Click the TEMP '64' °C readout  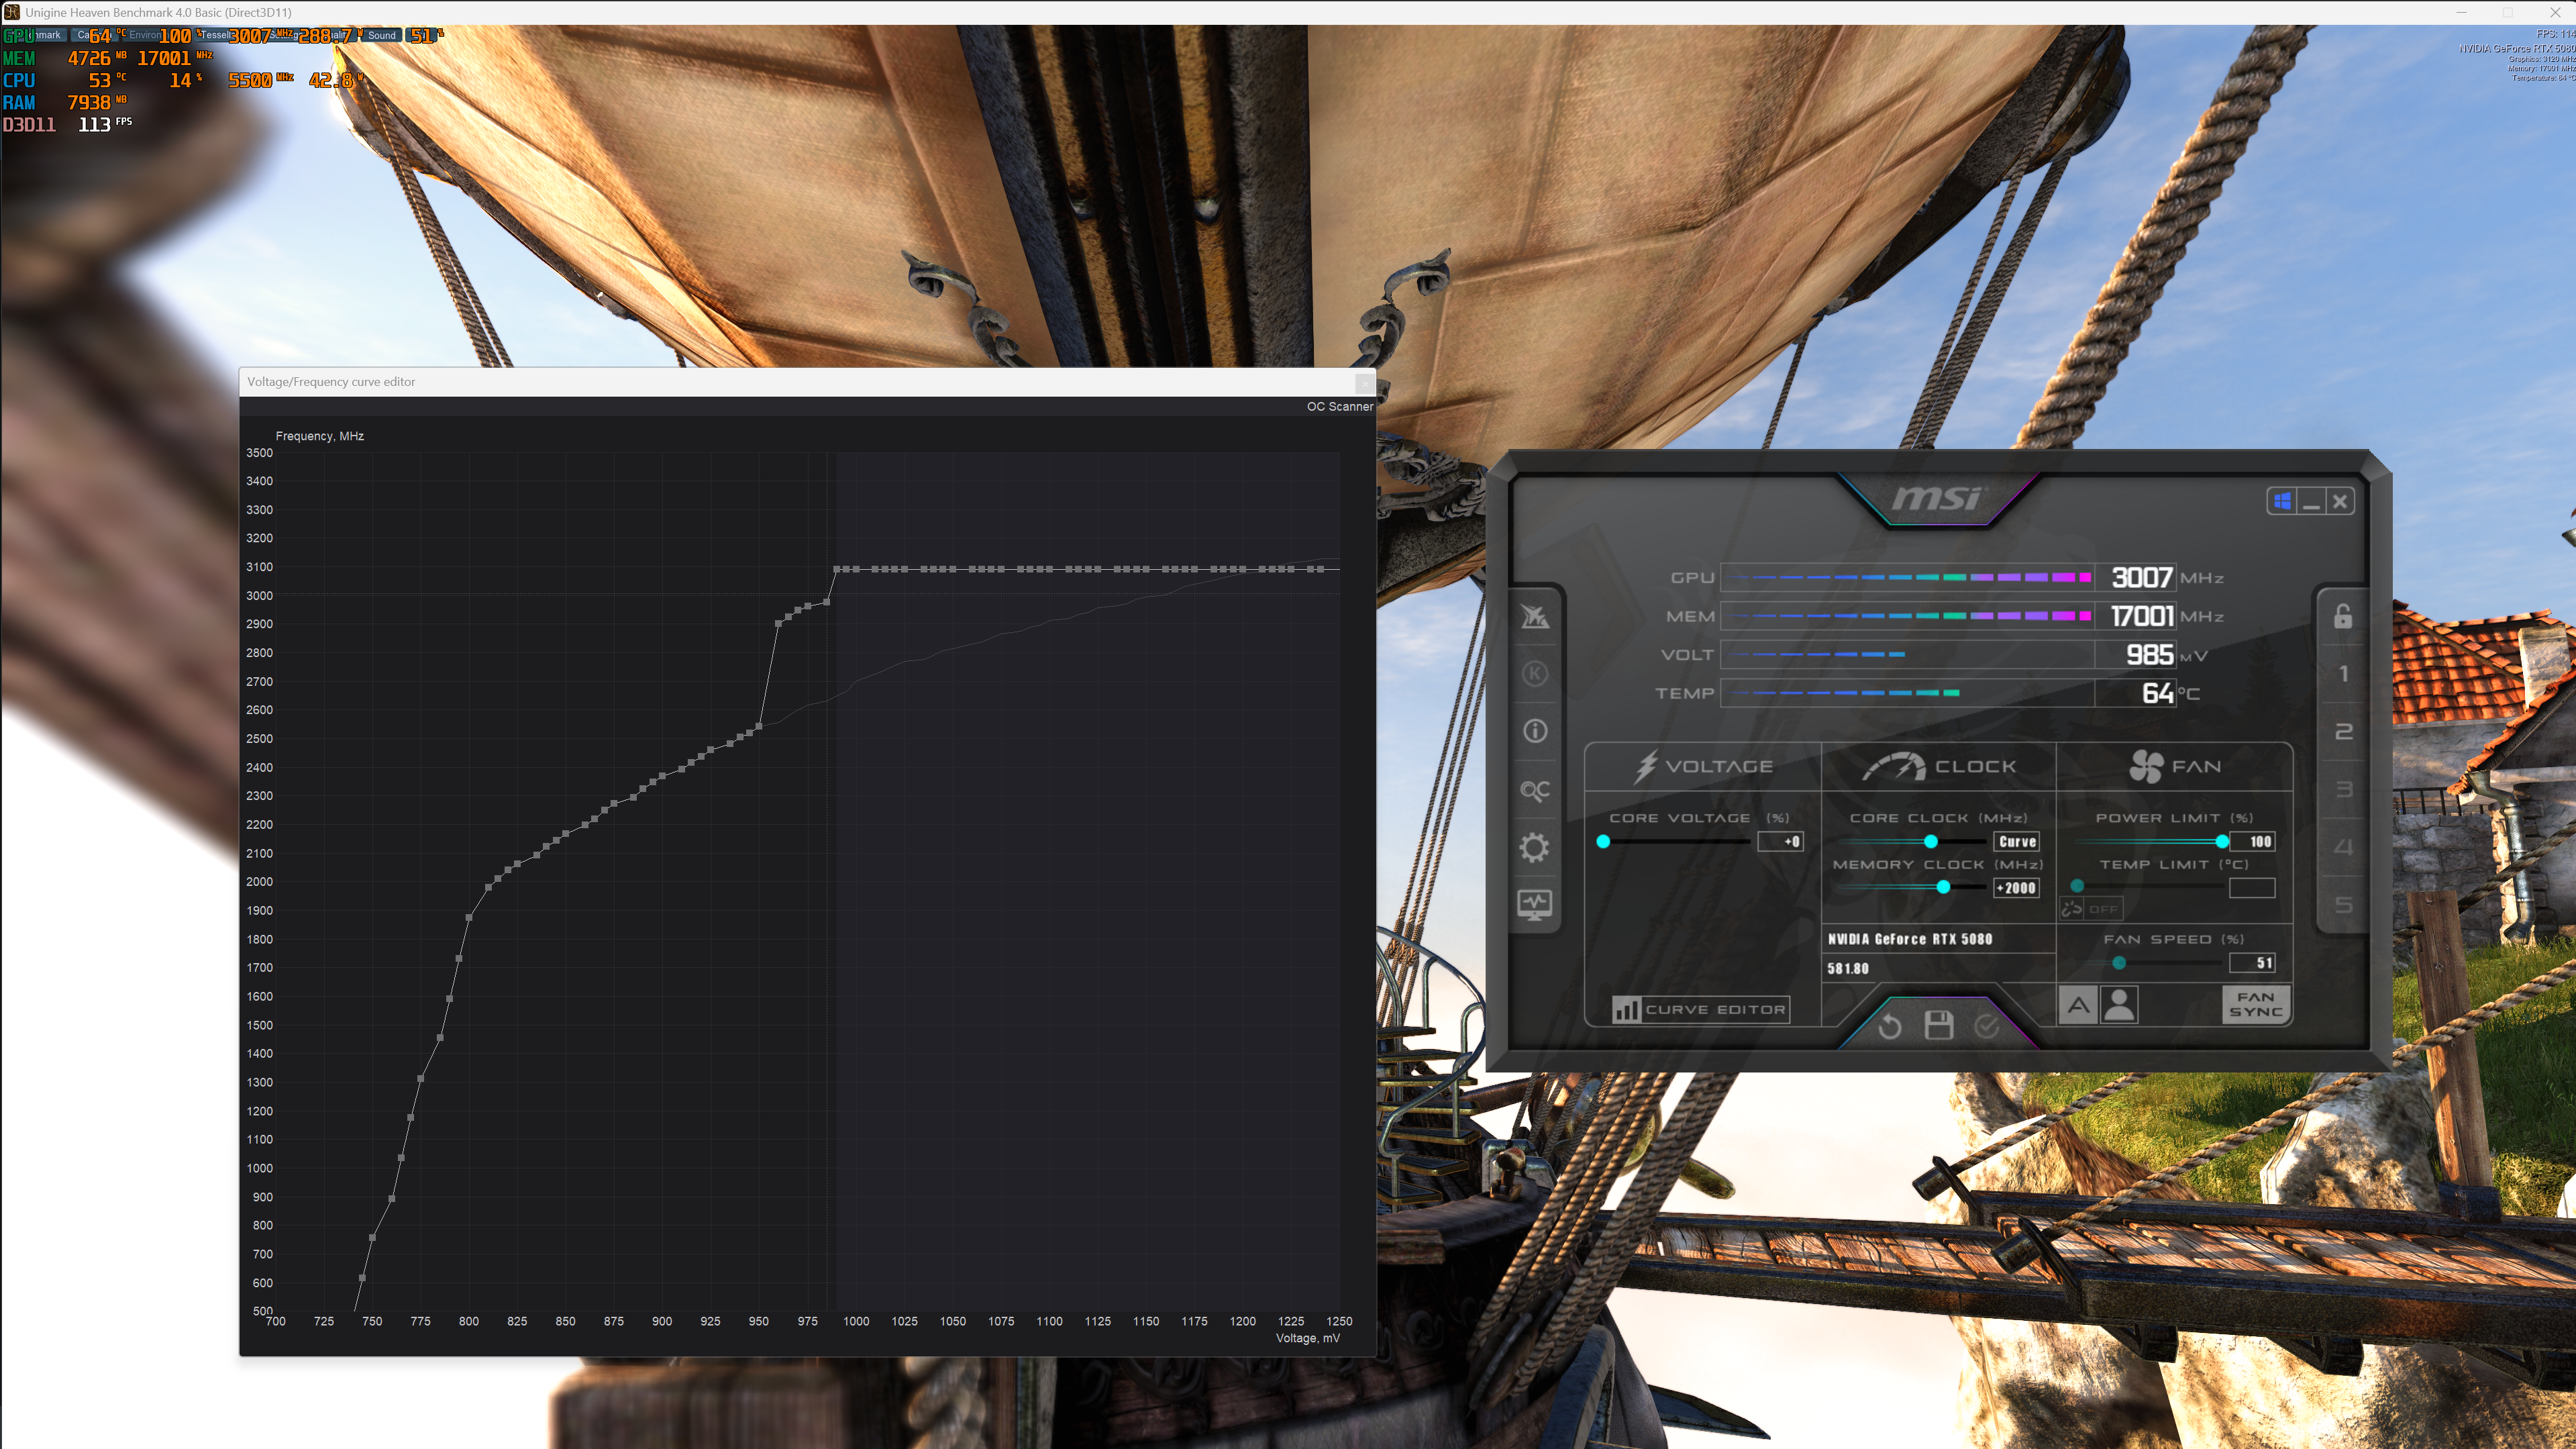coord(2158,693)
